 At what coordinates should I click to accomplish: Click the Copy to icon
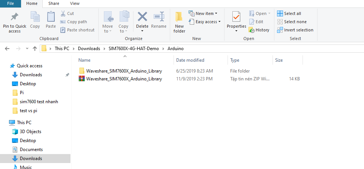pyautogui.click(x=124, y=17)
